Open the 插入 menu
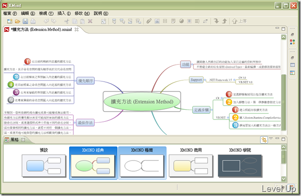This screenshot has height=196, width=301. pos(64,13)
